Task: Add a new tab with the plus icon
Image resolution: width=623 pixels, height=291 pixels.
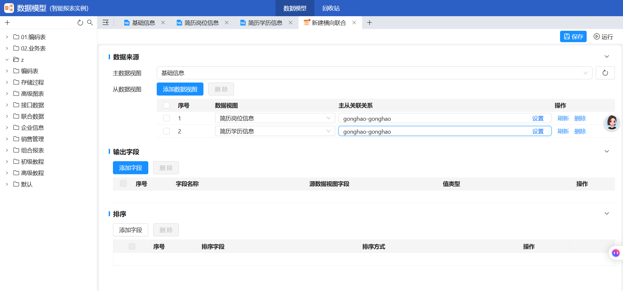Action: pyautogui.click(x=369, y=23)
